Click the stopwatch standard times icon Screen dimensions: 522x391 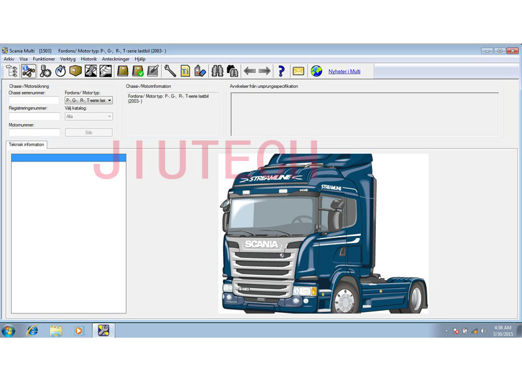click(x=60, y=71)
